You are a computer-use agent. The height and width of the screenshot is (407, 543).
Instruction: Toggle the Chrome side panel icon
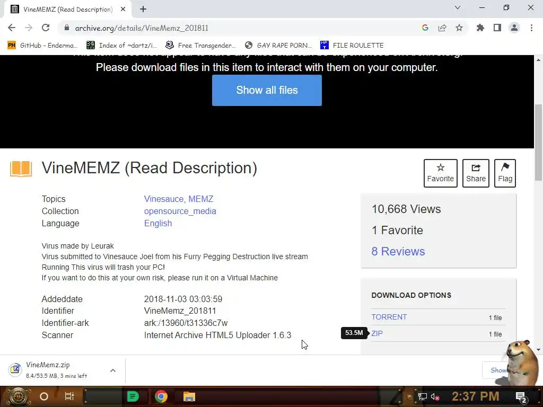tap(497, 28)
